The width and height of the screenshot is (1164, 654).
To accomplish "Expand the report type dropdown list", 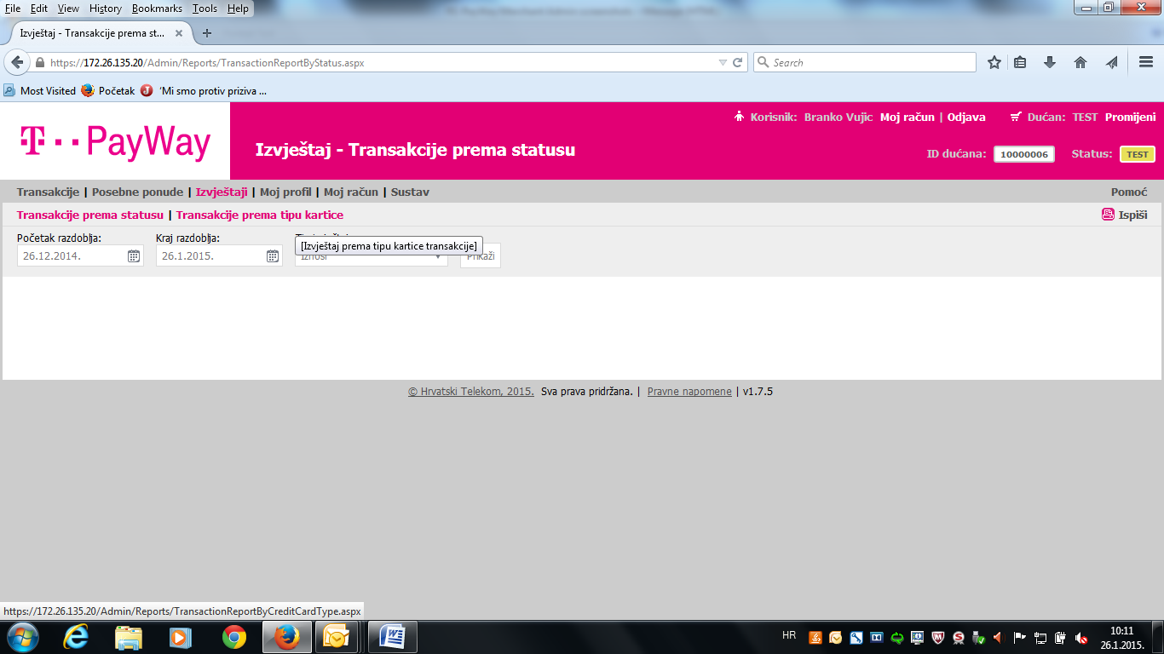I will point(372,255).
